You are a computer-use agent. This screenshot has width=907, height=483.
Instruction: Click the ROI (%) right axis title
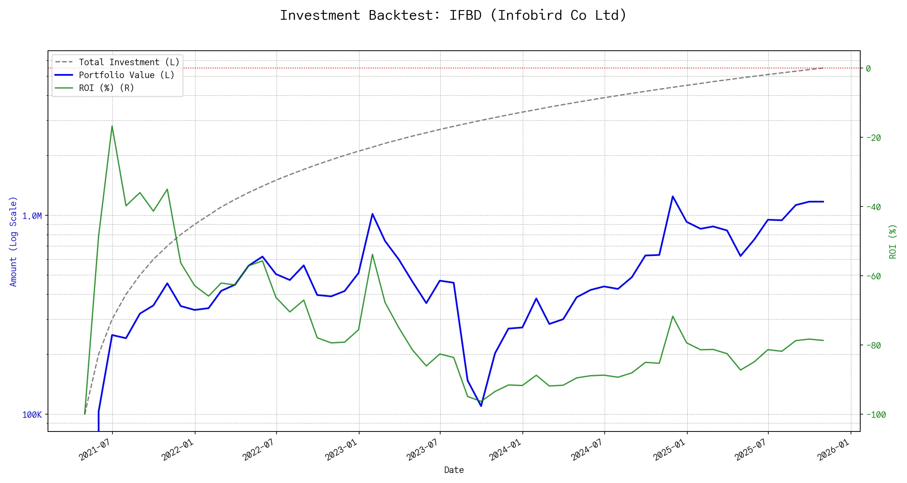(x=892, y=242)
